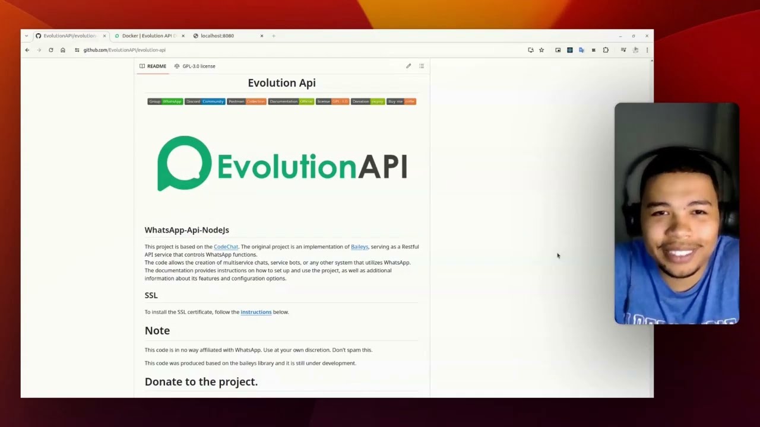Select the README tab
Image resolution: width=760 pixels, height=427 pixels.
(x=153, y=66)
